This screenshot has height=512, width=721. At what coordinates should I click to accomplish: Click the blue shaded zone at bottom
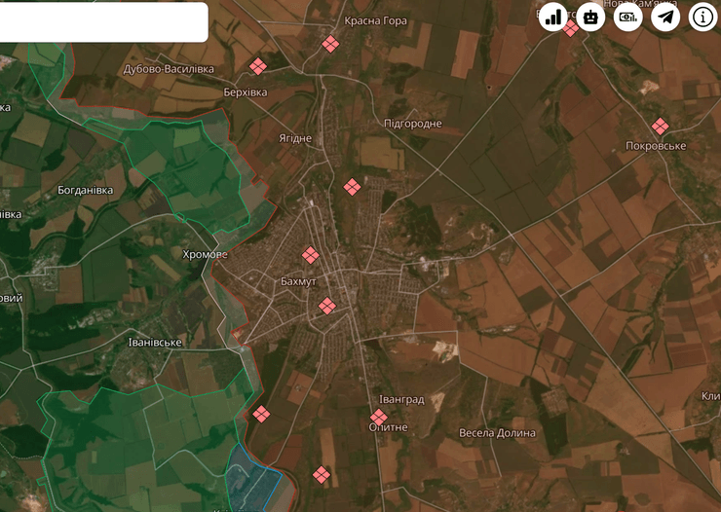pos(251,479)
